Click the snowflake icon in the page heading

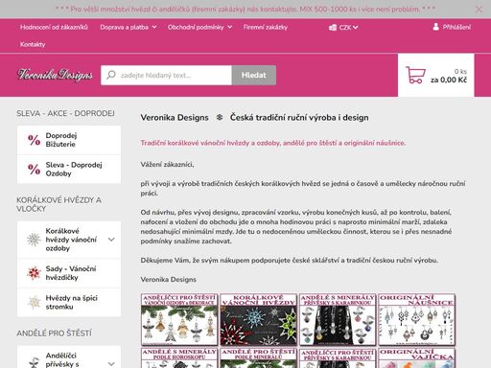(x=220, y=117)
